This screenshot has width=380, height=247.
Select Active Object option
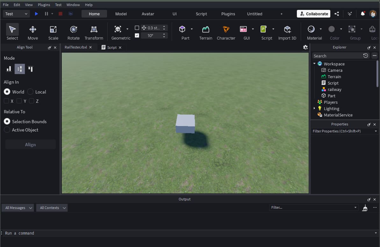point(7,130)
